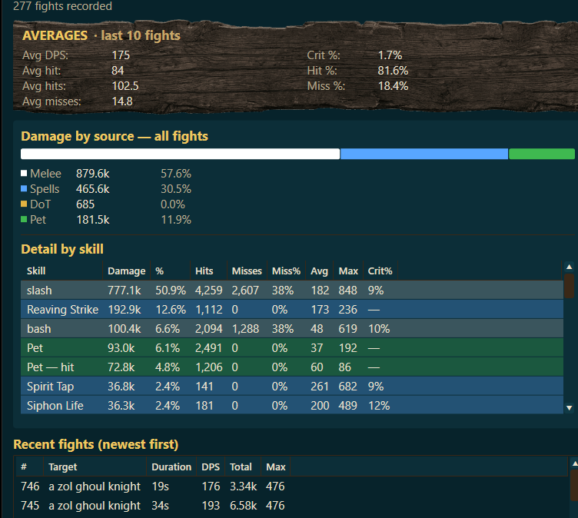
Task: Click the Detail by skill heading
Action: [62, 249]
